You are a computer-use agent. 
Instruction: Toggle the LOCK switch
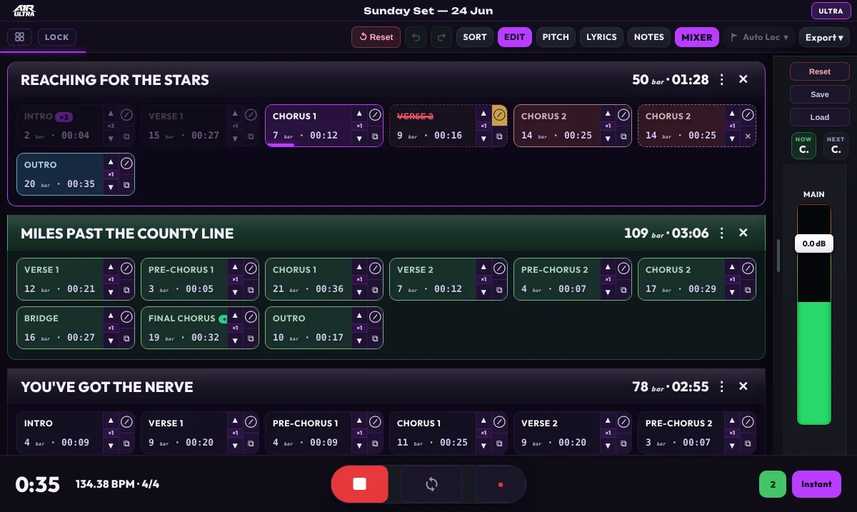pyautogui.click(x=57, y=37)
